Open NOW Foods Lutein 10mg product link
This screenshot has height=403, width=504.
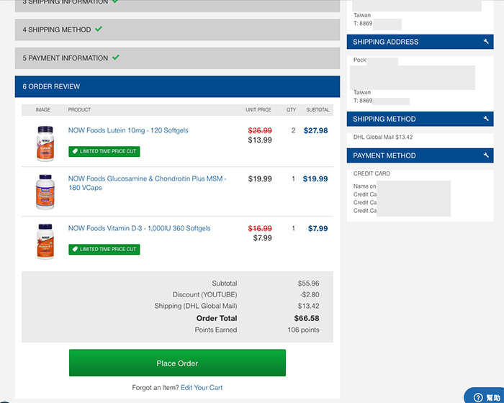click(128, 130)
